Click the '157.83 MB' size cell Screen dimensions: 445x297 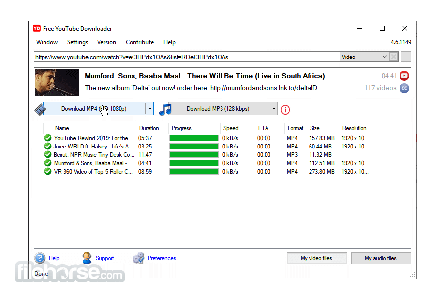click(x=322, y=138)
